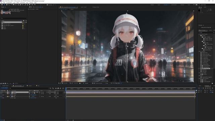Create a new composition from Project panel
The image size is (215, 121).
(x=5, y=83)
